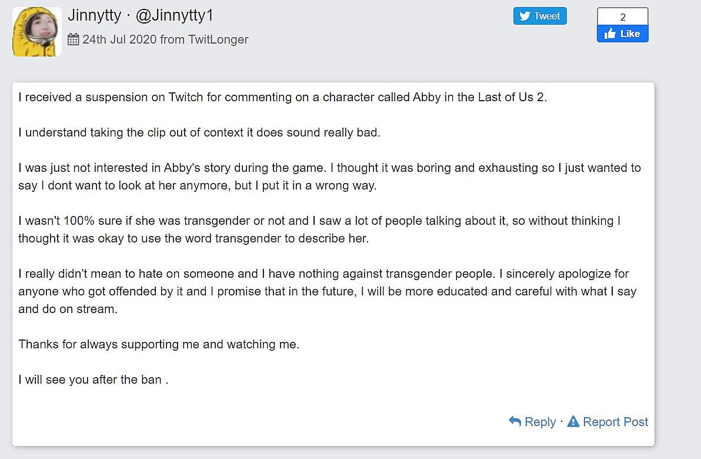Viewport: 701px width, 459px height.
Task: Click the Twitter bird icon
Action: click(525, 16)
